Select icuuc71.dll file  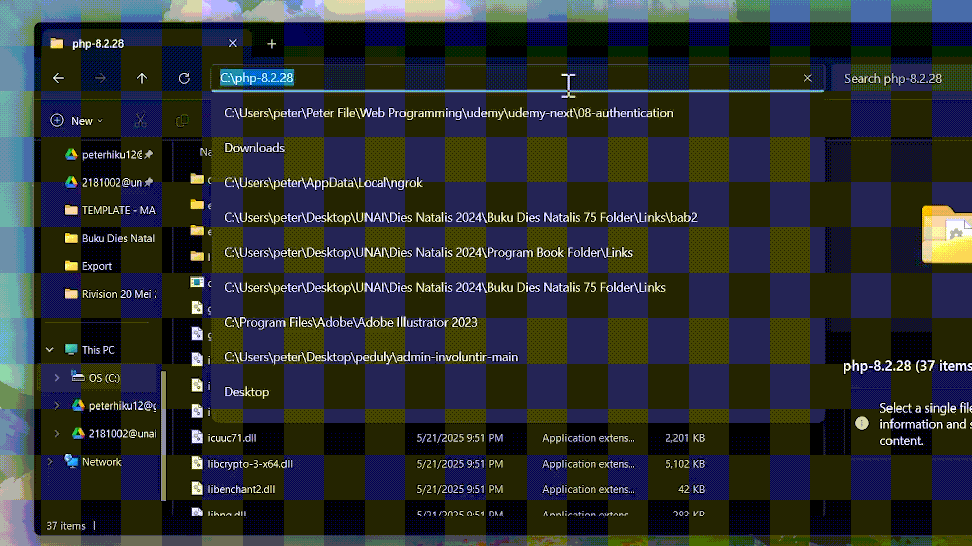(232, 438)
